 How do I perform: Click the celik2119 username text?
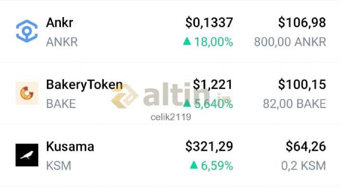pos(170,117)
